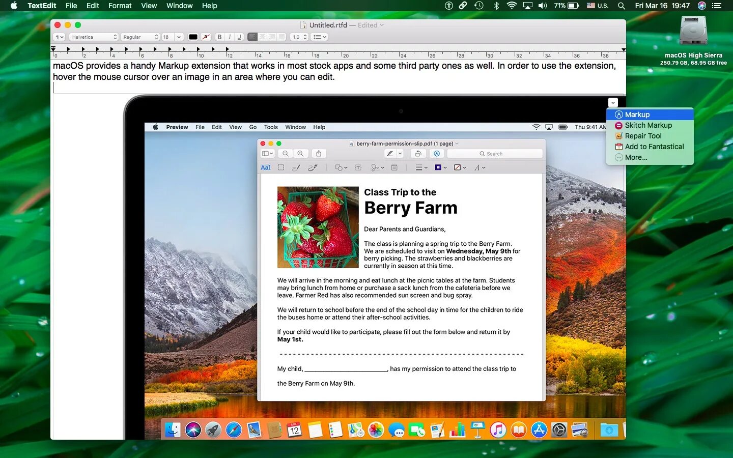Choose More... from the extension menu
The image size is (733, 458).
click(650, 157)
